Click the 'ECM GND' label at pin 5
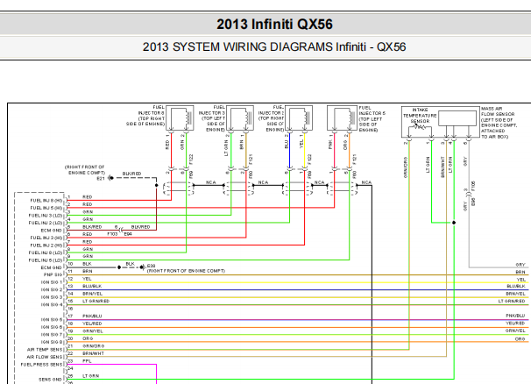This screenshot has width=531, height=384. (x=51, y=231)
